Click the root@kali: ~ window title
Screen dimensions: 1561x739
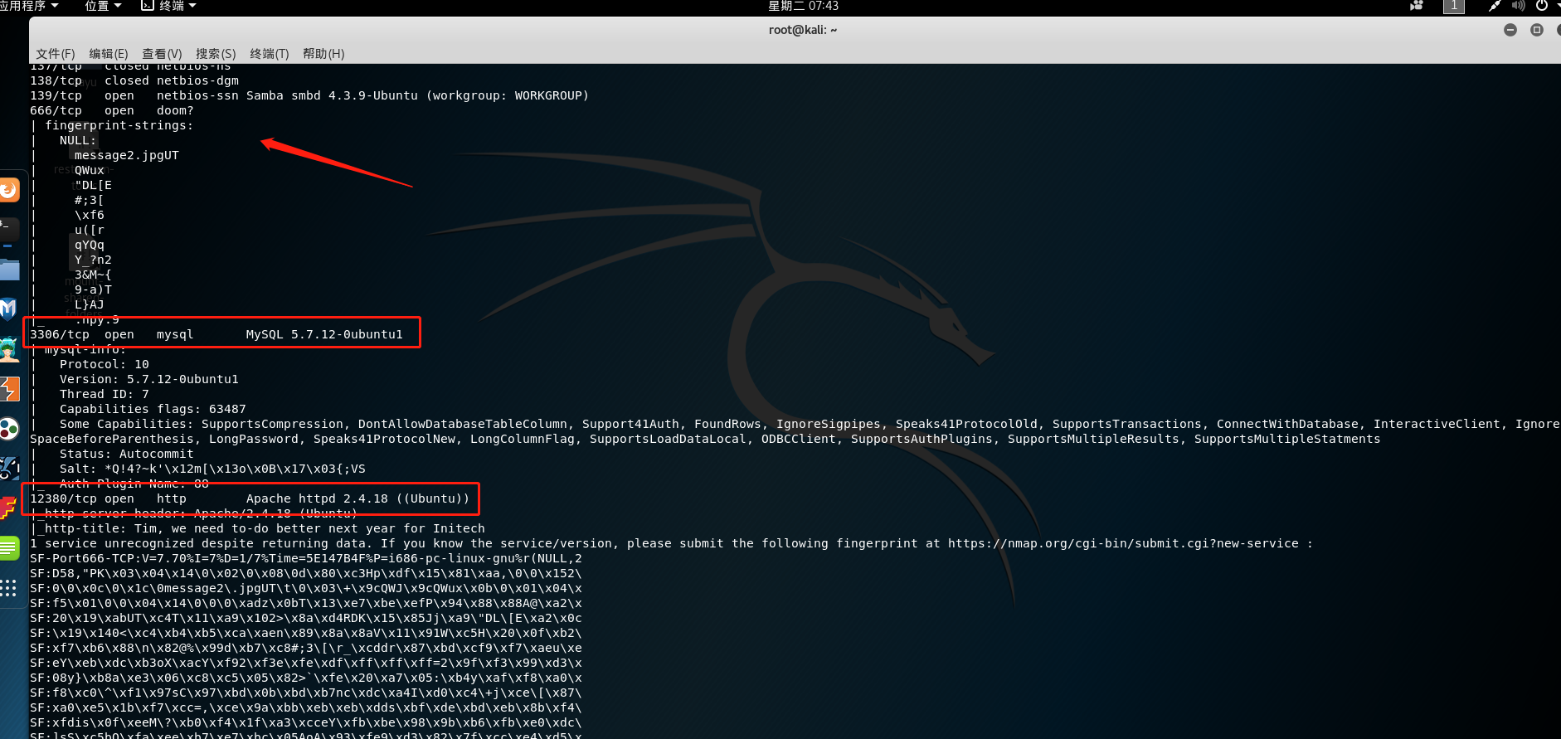[803, 30]
